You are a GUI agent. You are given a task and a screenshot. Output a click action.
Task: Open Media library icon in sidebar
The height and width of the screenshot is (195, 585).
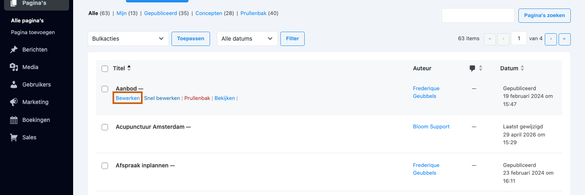14,67
